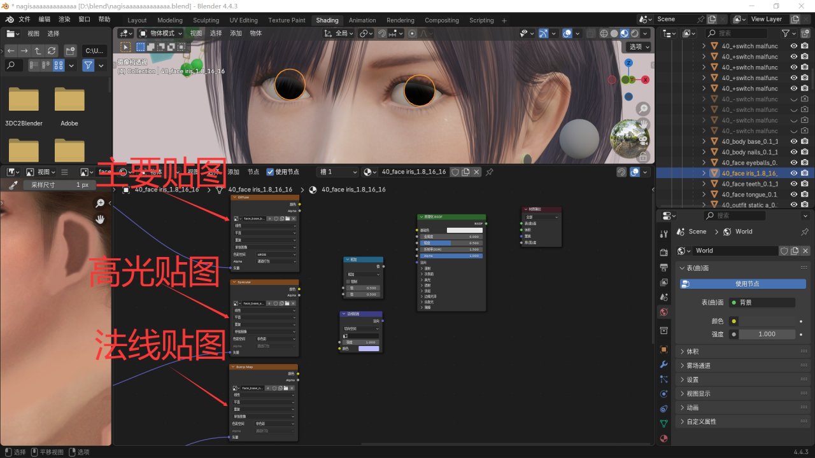Open the 槽 1 material slot dropdown
The image size is (815, 458).
(337, 172)
